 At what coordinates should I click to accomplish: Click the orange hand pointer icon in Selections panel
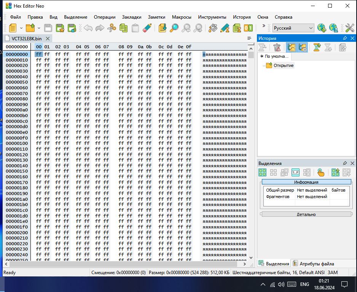(x=320, y=172)
